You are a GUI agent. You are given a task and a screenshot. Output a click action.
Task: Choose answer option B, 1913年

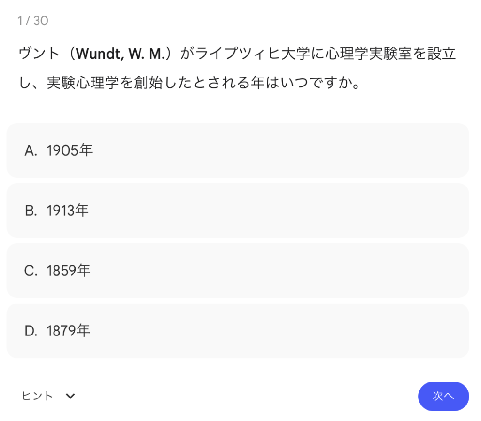[x=237, y=210]
